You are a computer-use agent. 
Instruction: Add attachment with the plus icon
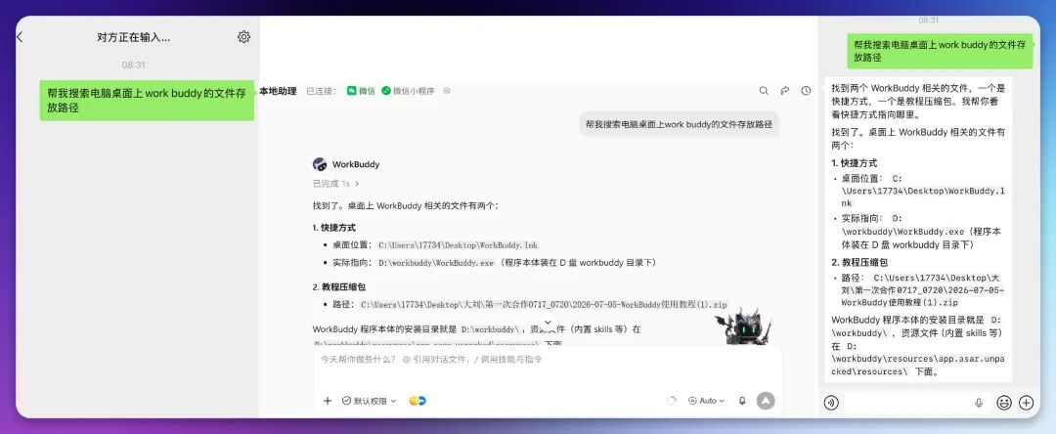(x=328, y=401)
